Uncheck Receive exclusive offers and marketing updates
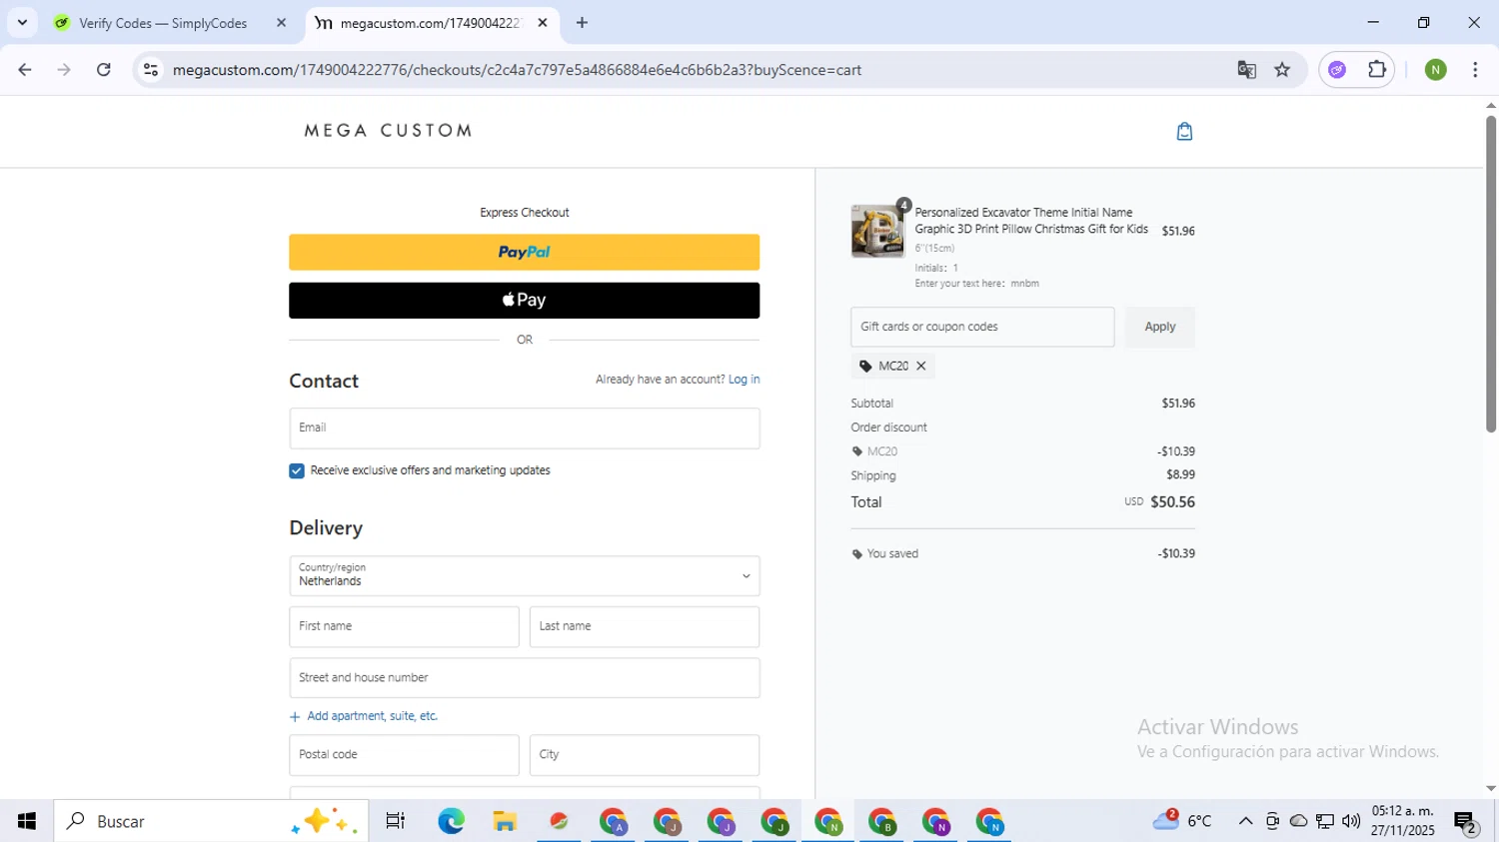Image resolution: width=1499 pixels, height=842 pixels. [x=297, y=470]
